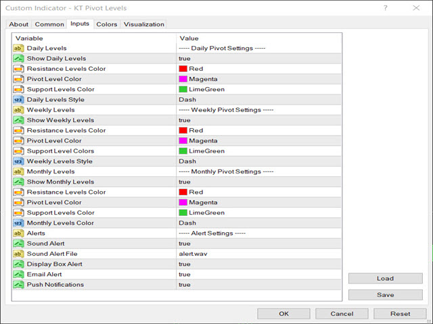Screen dimensions: 433x324
Task: Click the LimeGreen swatch above Daily Levels Style
Action: click(x=183, y=89)
